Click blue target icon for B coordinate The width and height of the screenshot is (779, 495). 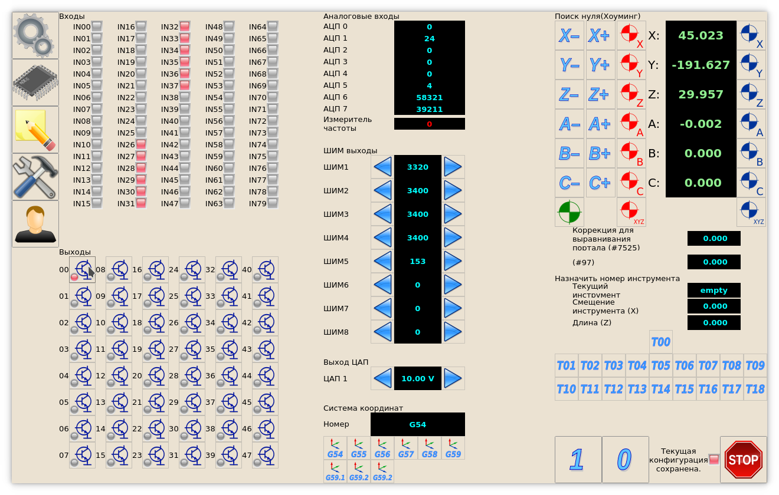(751, 153)
